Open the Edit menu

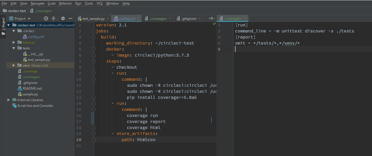pyautogui.click(x=14, y=3)
